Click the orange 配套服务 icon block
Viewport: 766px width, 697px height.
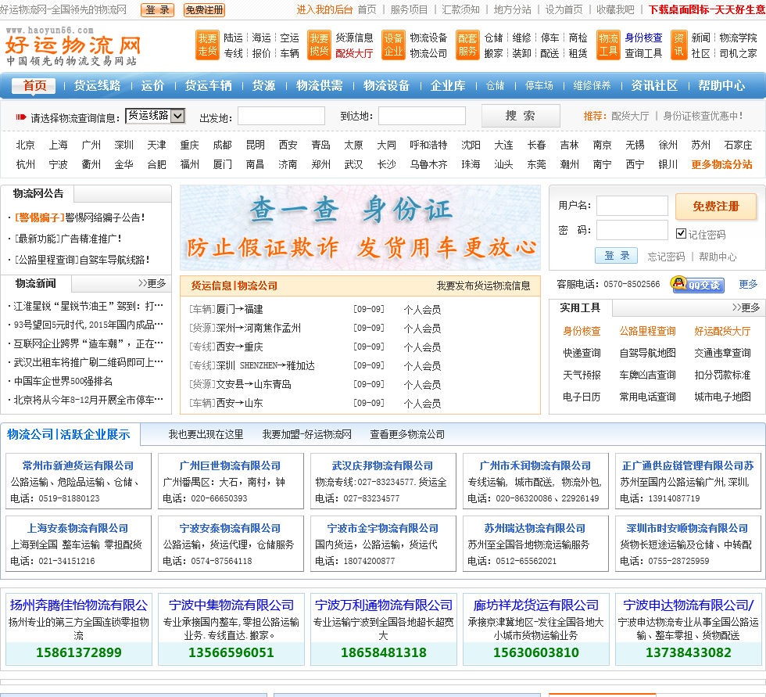(467, 45)
